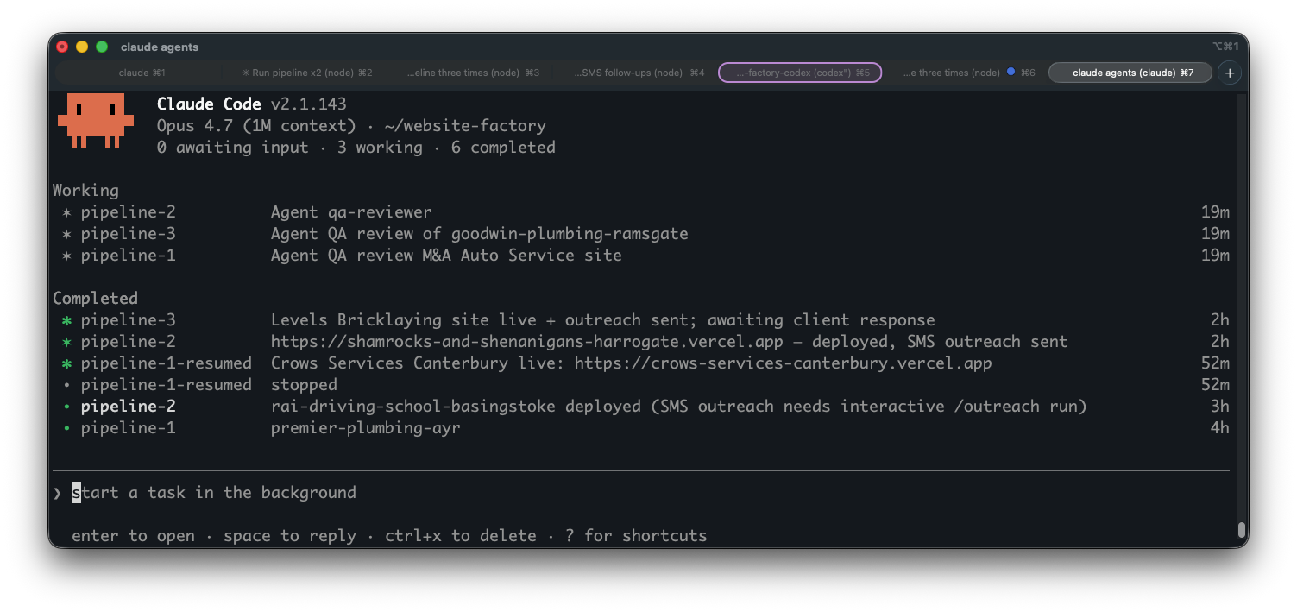Image resolution: width=1297 pixels, height=612 pixels.
Task: Click the 52m time on Crows Services row
Action: pos(1215,363)
